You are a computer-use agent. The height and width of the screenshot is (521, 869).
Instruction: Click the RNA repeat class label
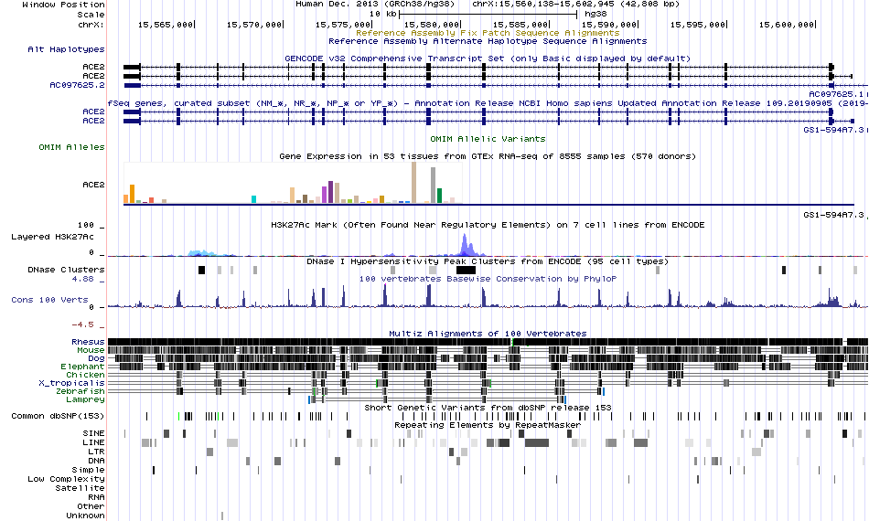coord(96,498)
